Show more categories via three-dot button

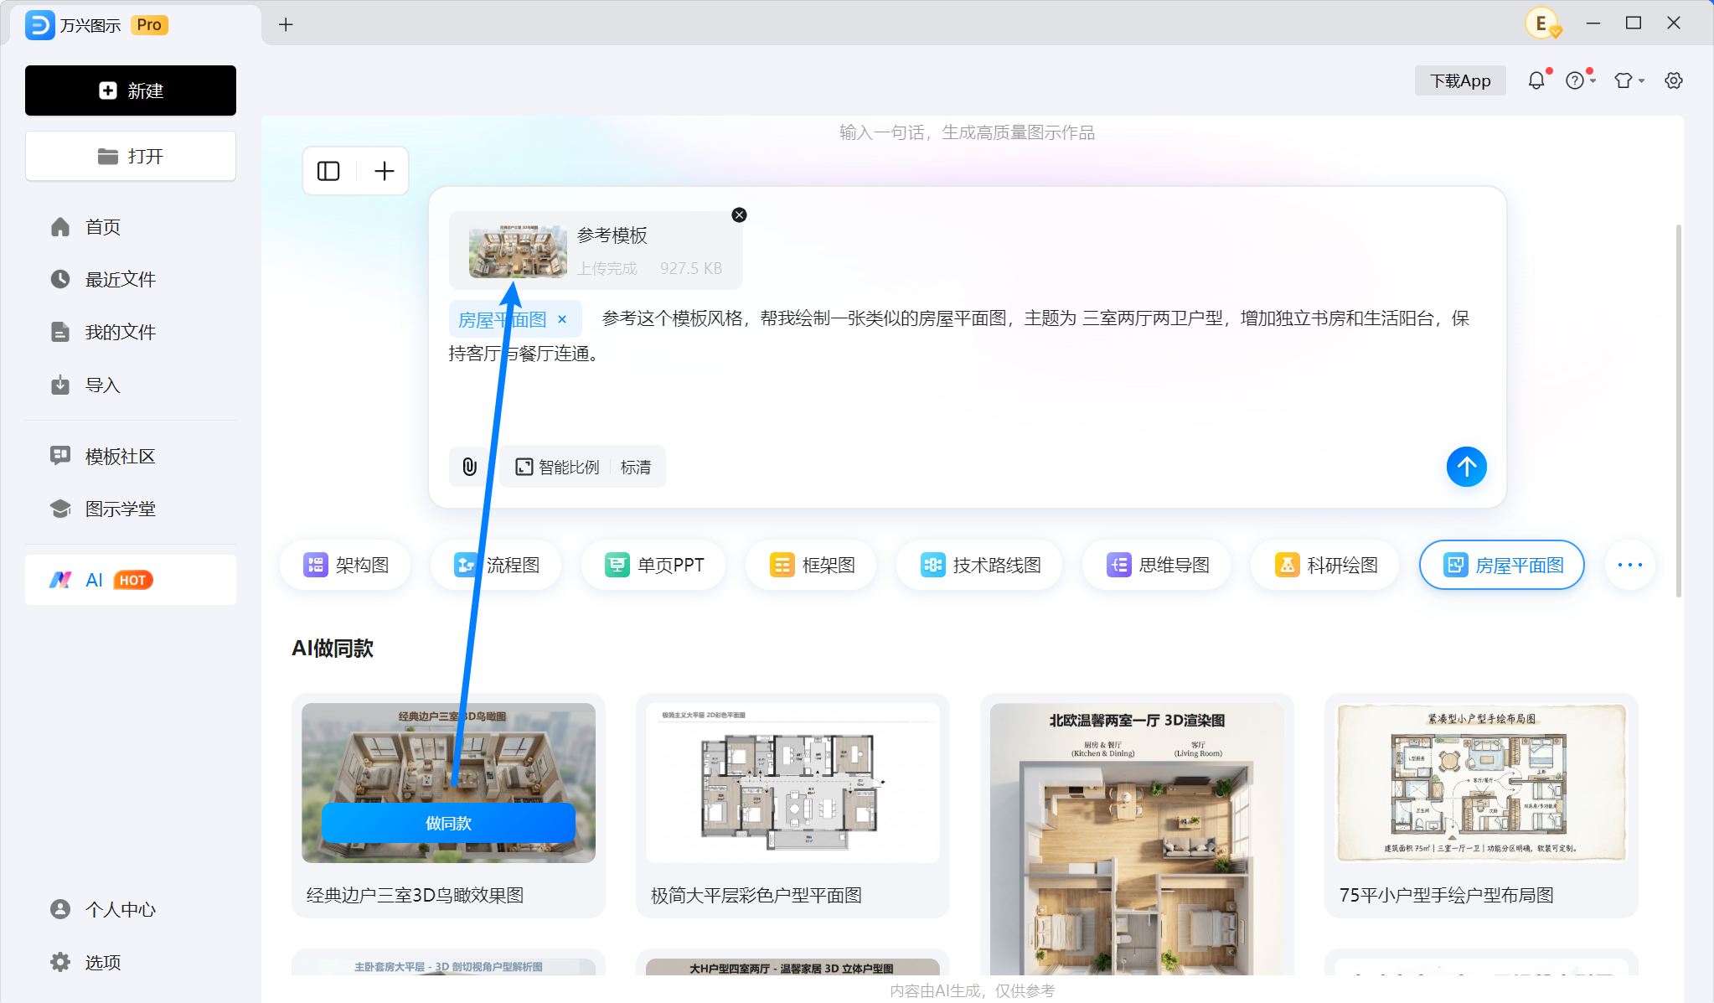1630,565
